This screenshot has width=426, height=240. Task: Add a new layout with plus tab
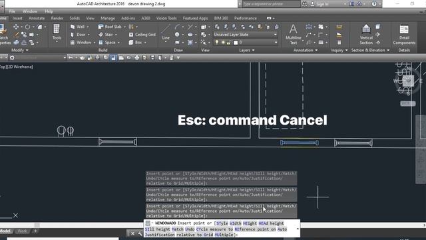click(x=35, y=231)
